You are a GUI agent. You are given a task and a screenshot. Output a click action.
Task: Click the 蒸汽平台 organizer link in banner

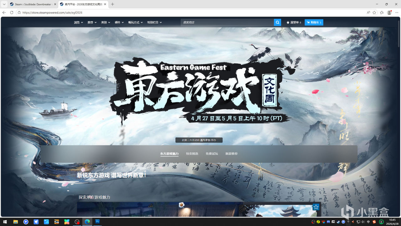pos(205,140)
